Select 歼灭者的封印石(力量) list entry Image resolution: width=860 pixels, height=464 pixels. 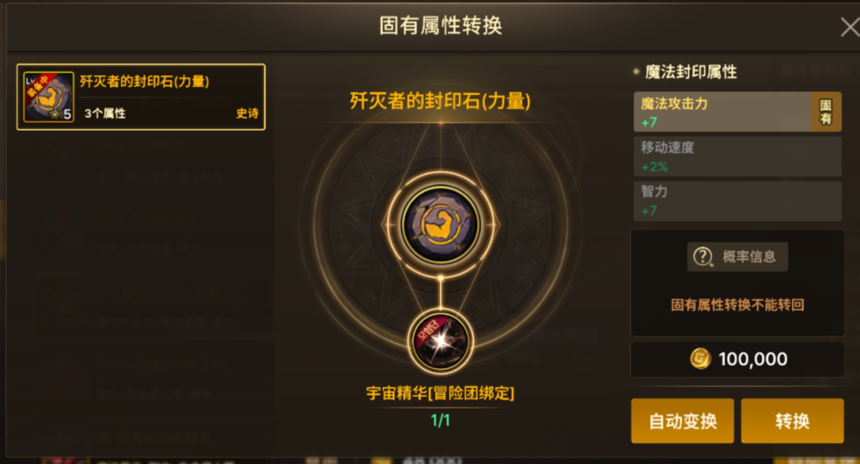pyautogui.click(x=141, y=97)
